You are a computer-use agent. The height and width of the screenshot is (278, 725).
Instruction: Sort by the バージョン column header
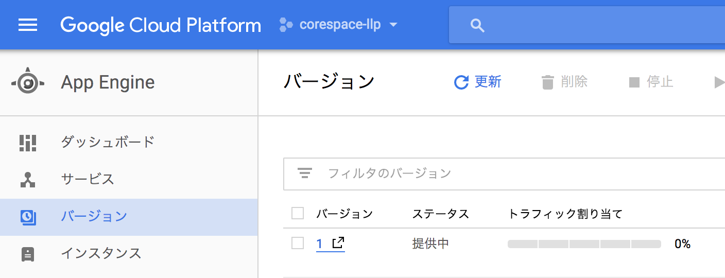(x=344, y=214)
